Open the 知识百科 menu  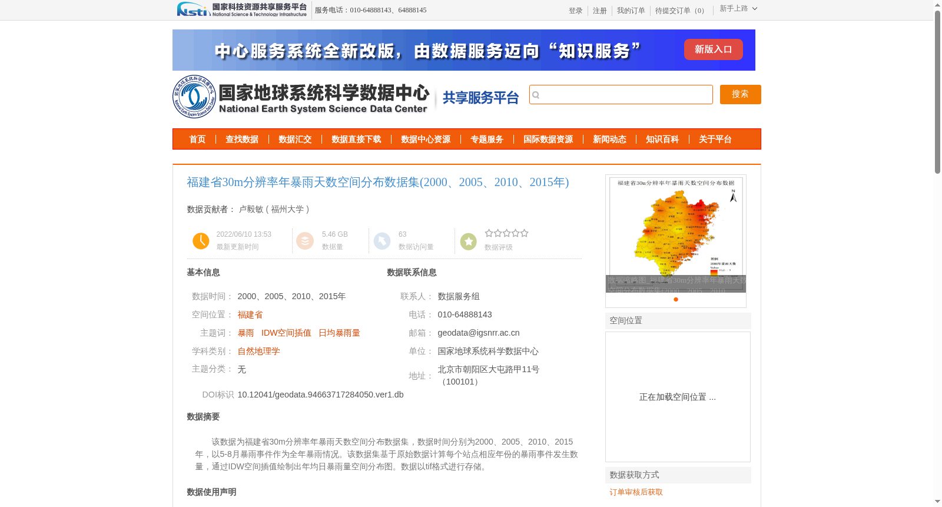click(x=662, y=139)
